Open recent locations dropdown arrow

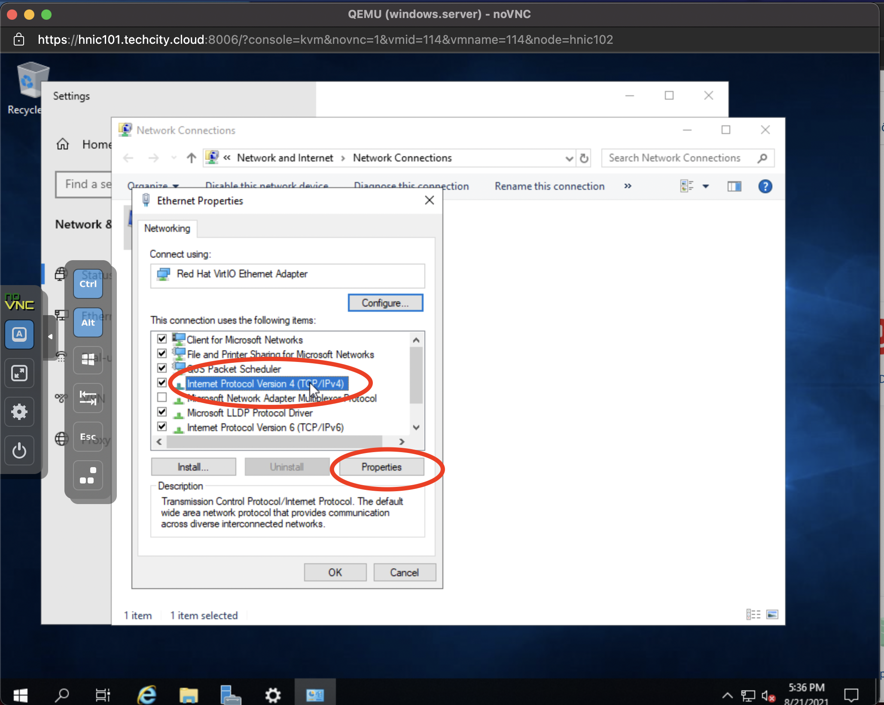[174, 158]
